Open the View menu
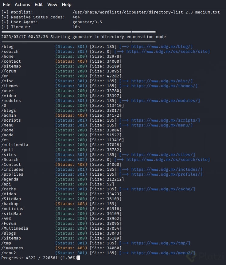Image resolution: width=226 pixels, height=265 pixels. pos(52,5)
